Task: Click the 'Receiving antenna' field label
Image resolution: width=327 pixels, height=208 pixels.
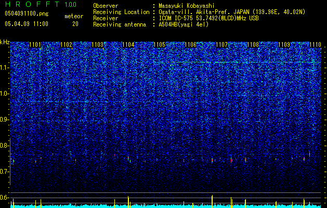Action: pyautogui.click(x=120, y=24)
